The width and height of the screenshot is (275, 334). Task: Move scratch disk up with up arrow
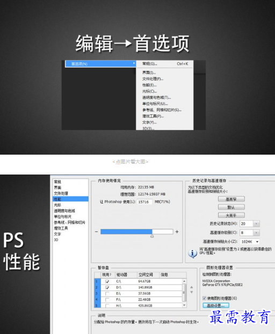192,287
